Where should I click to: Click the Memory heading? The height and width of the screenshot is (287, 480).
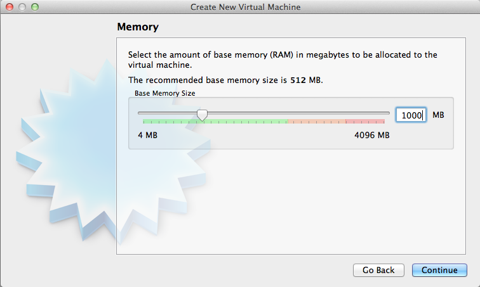pyautogui.click(x=138, y=27)
